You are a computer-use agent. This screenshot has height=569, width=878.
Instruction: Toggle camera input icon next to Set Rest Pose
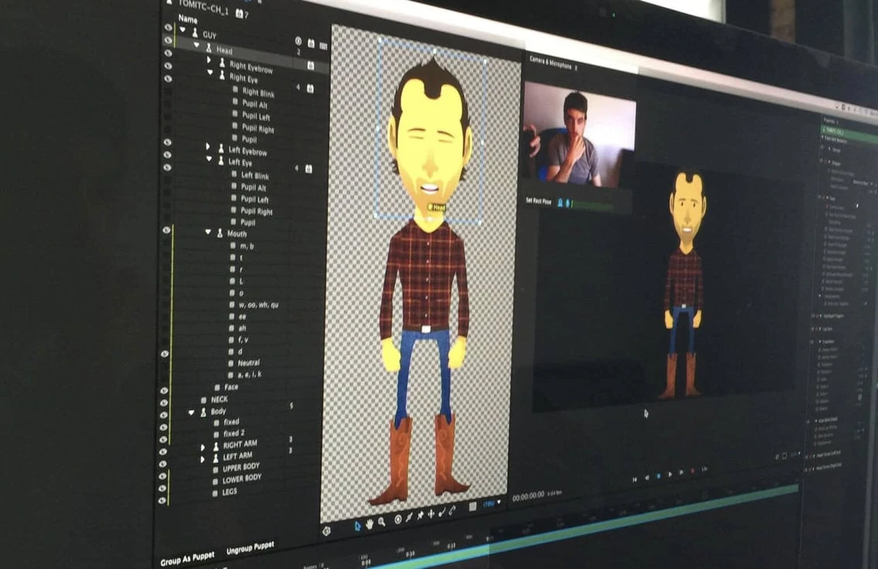[560, 203]
